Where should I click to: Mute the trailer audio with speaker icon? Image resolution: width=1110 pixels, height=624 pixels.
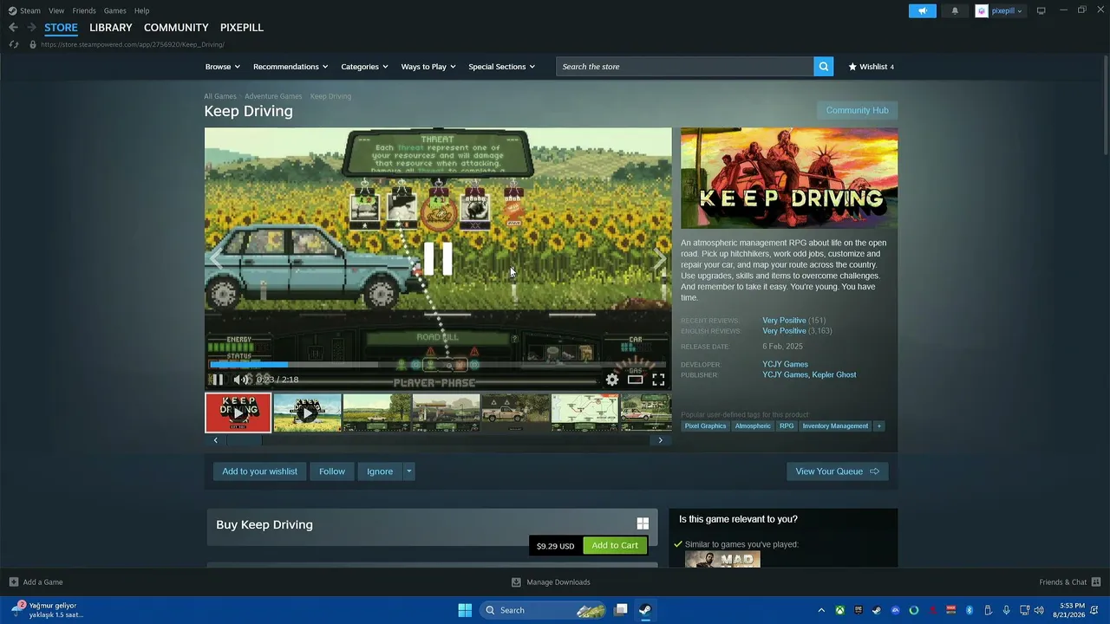pos(240,380)
